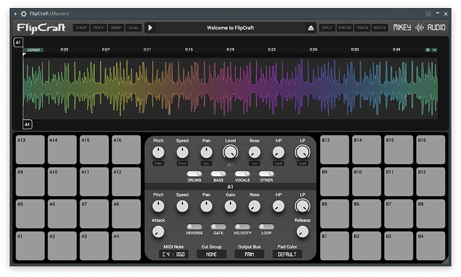
Task: Click the FINE button under Pitch knob
Action: [x=158, y=164]
